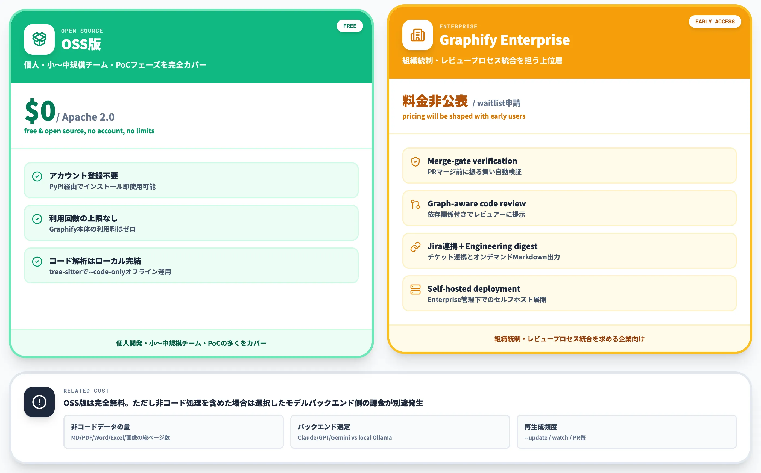Click the subtitle 組織統制・レビュープロセス統合を担う上位層
The height and width of the screenshot is (473, 761).
point(482,60)
